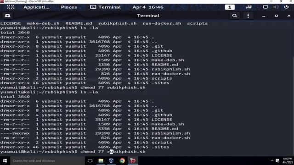Open File Explorer from the taskbar
Image resolution: width=294 pixels, height=165 pixels.
pyautogui.click(x=101, y=161)
